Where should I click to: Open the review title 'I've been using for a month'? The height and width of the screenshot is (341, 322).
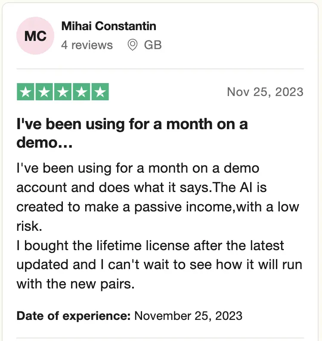point(132,124)
